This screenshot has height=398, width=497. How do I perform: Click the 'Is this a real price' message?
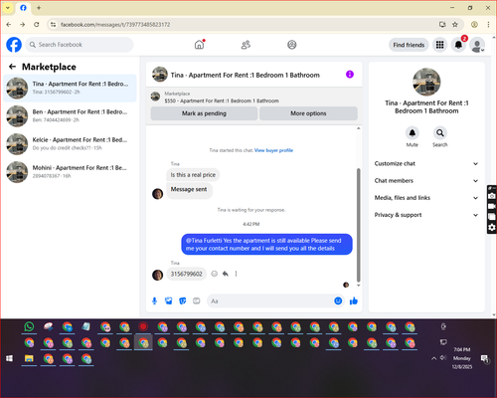[193, 175]
